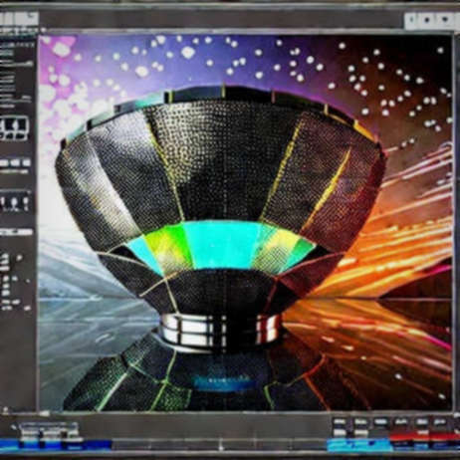Image resolution: width=460 pixels, height=460 pixels.
Task: Open the white dropdown bar in left panel
Action: click(x=16, y=231)
